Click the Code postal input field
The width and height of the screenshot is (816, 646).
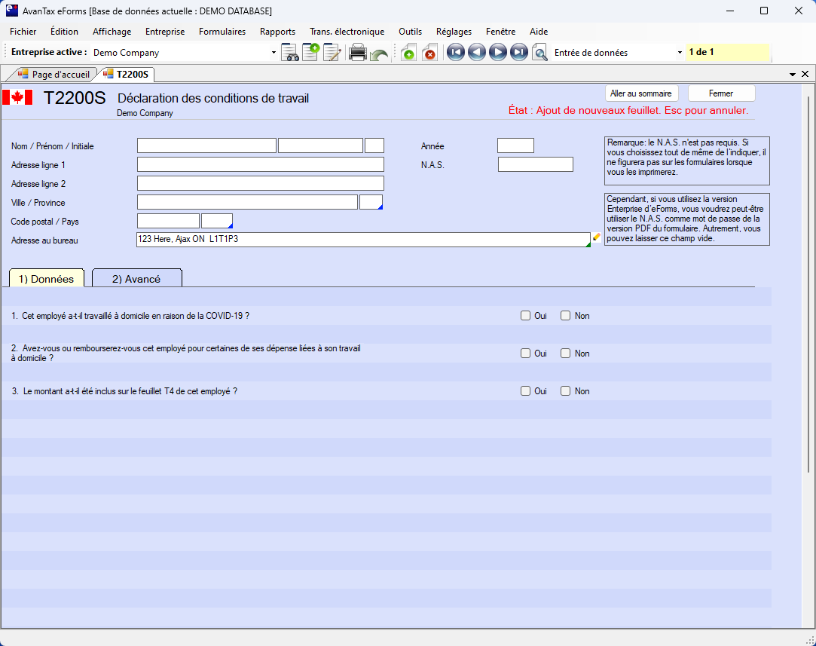tap(168, 221)
